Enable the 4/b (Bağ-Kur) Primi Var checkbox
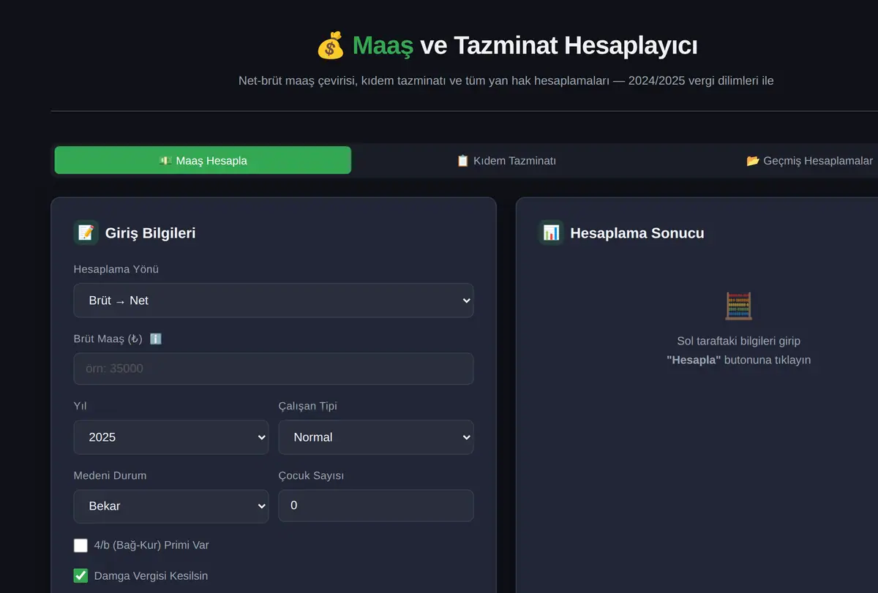 80,545
